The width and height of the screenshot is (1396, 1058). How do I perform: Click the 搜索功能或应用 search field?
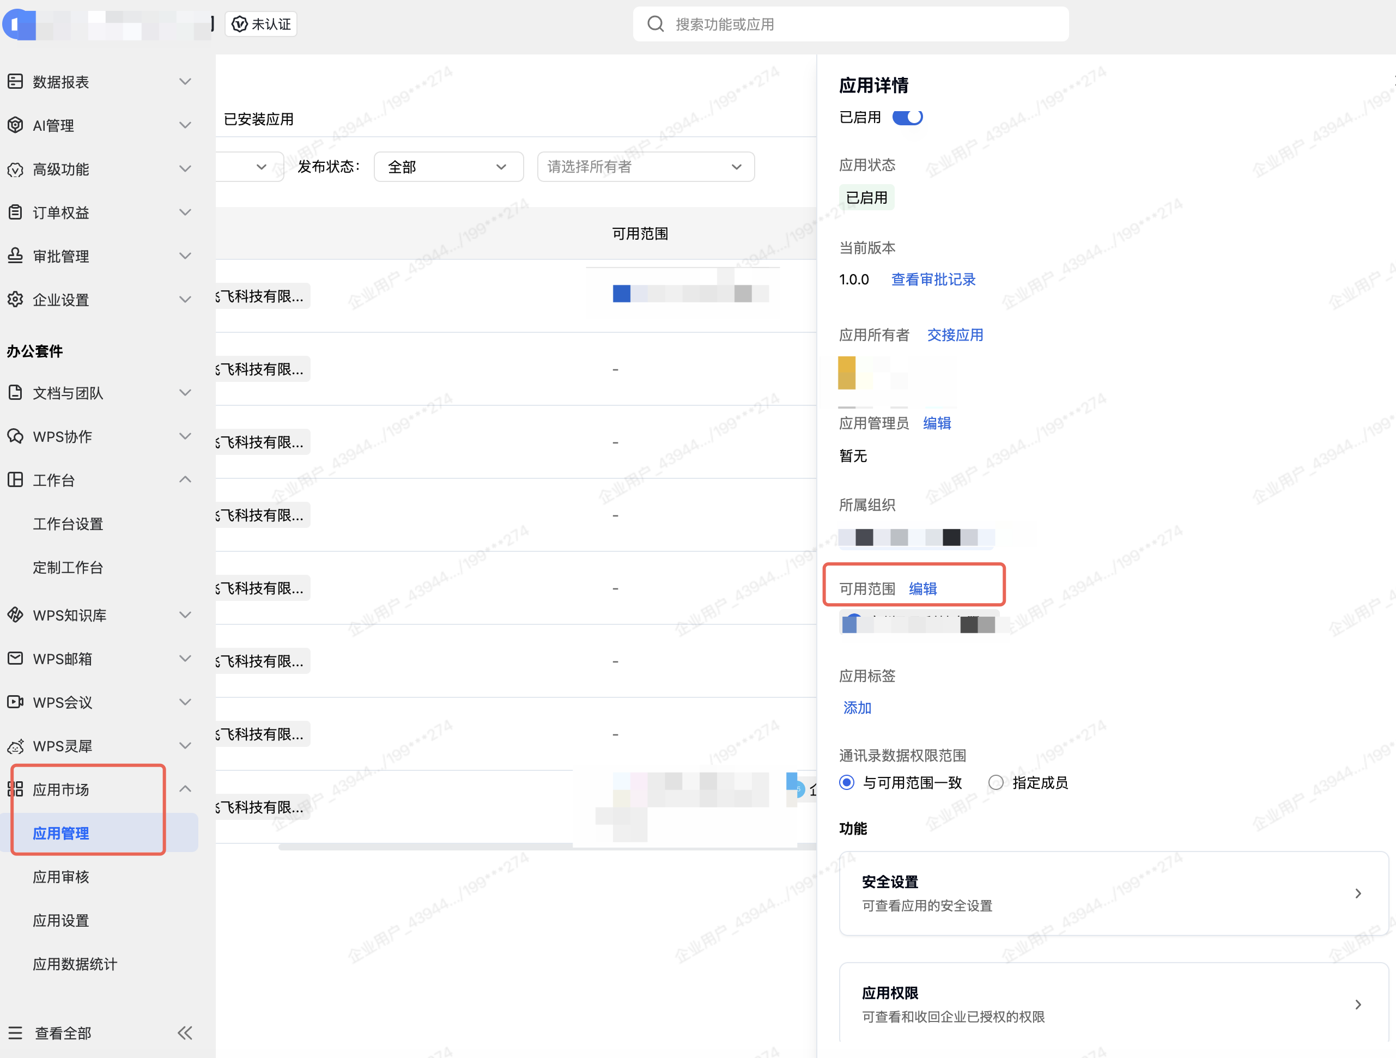pyautogui.click(x=851, y=24)
